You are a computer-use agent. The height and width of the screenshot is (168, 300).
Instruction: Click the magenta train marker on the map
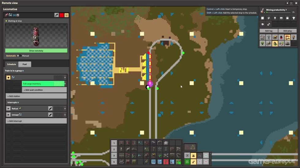(x=150, y=84)
